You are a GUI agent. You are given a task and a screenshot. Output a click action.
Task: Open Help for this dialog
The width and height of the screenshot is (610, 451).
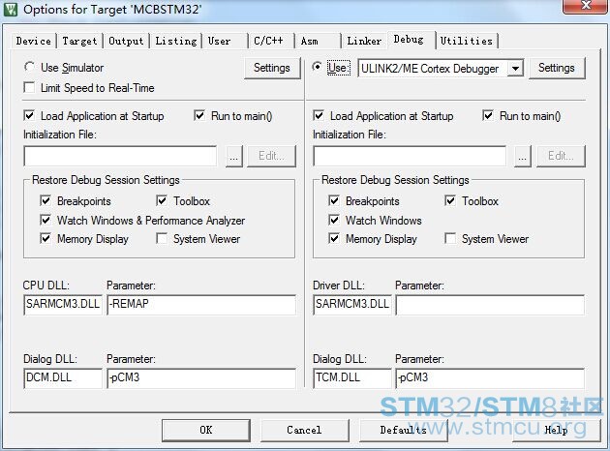point(557,430)
